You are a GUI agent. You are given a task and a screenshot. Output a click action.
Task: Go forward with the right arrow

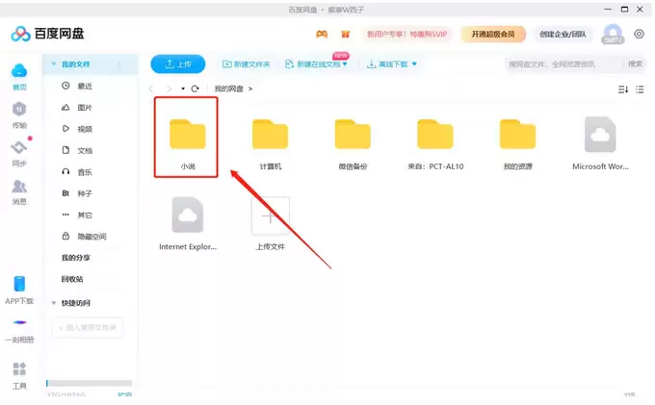coord(169,89)
